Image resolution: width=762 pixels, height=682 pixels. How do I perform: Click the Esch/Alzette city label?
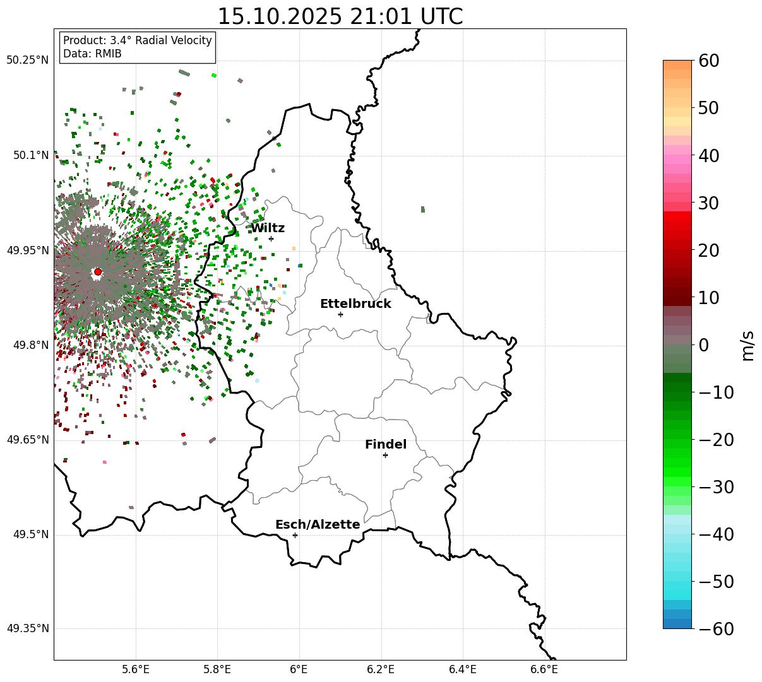coord(318,525)
